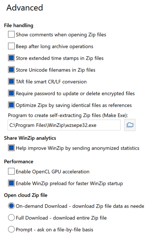Click the Performance section heading

[19, 162]
